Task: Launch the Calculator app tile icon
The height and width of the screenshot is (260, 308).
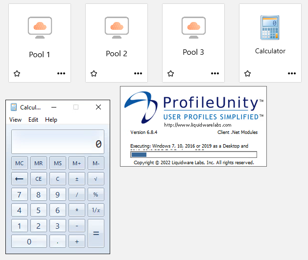Action: (270, 28)
